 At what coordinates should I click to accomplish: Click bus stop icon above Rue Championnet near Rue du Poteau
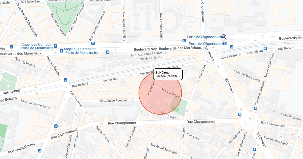[56, 126]
